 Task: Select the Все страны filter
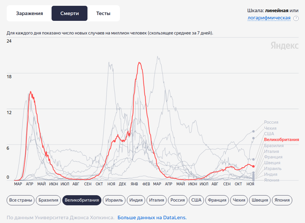click(21, 200)
